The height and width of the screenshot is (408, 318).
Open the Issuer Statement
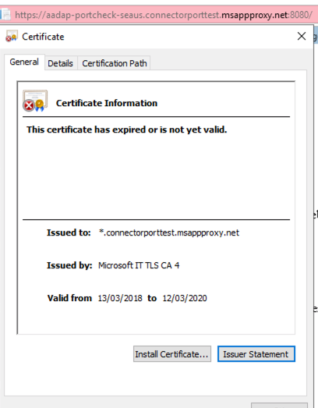click(x=256, y=354)
